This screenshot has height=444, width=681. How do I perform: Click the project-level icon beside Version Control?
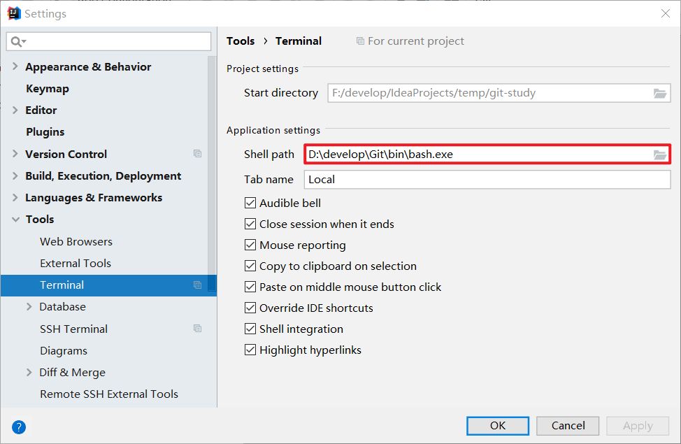tap(197, 154)
